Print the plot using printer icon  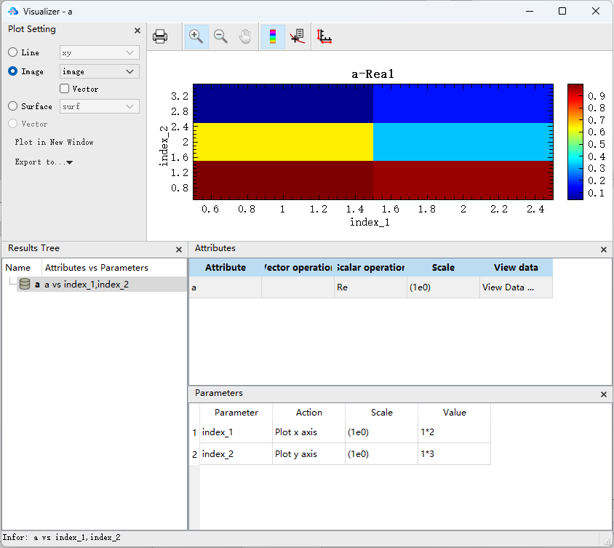click(x=160, y=36)
